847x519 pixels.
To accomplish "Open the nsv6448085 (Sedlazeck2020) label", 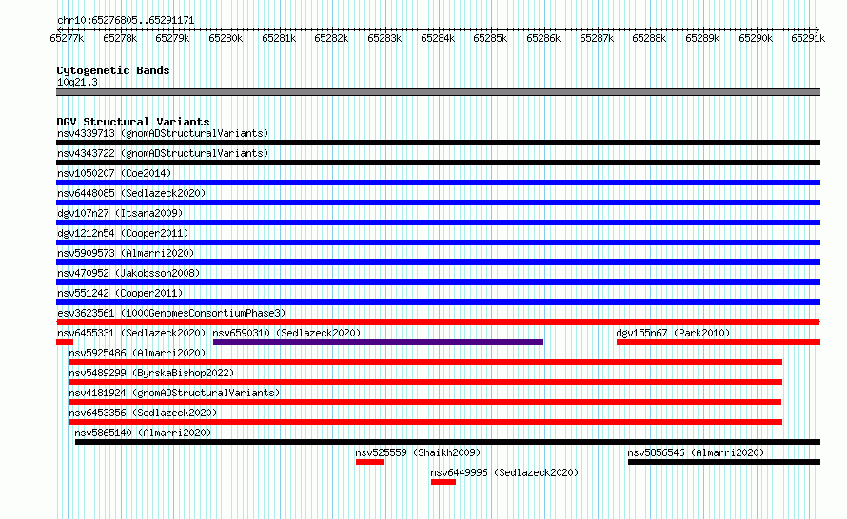I will click(x=131, y=193).
